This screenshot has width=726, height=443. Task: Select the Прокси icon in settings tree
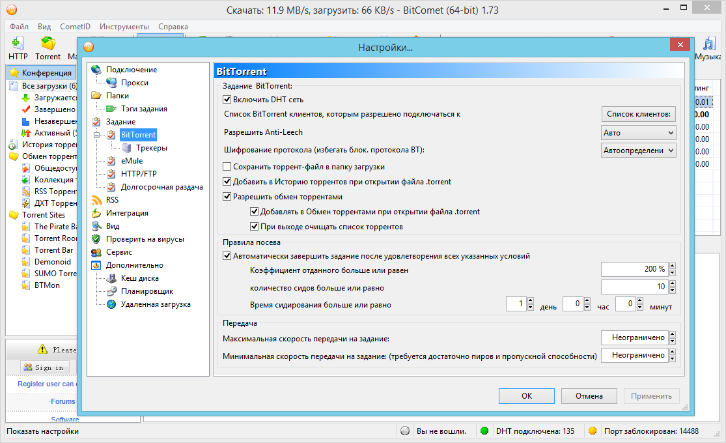pos(111,83)
